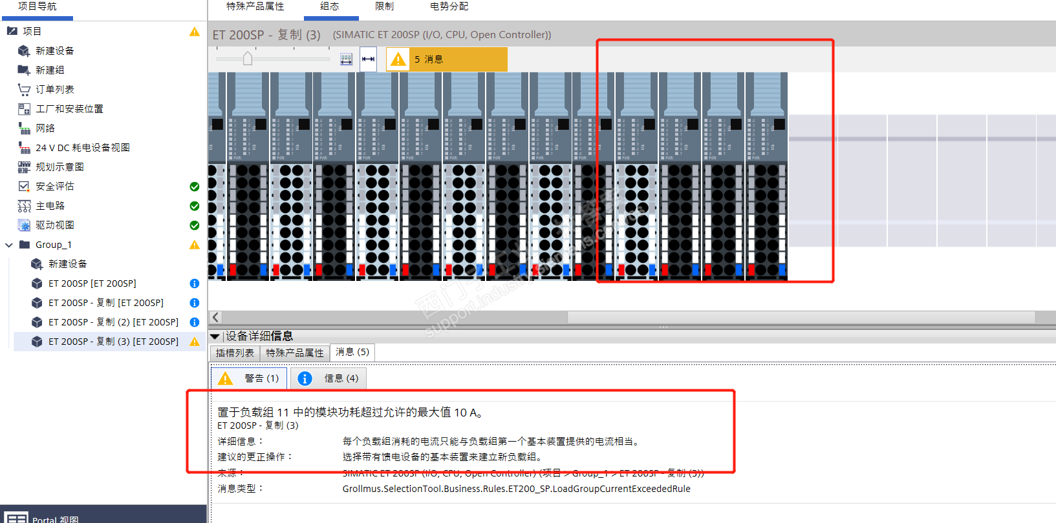Click the horizontal scrollbar left arrow
Screen dimensions: 1056x523
point(216,317)
